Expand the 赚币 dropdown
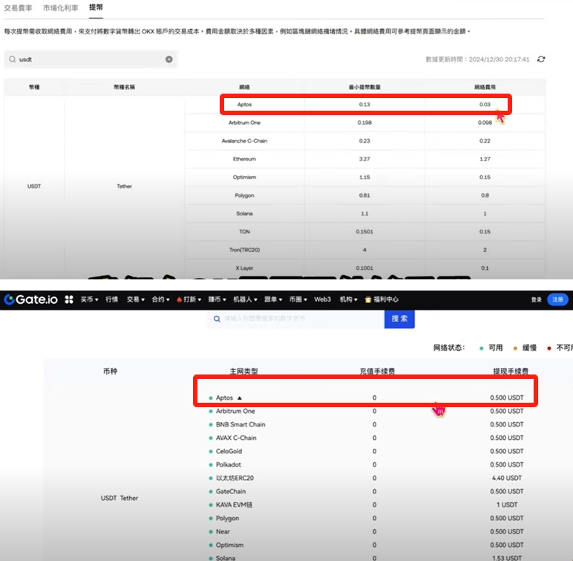 217,299
